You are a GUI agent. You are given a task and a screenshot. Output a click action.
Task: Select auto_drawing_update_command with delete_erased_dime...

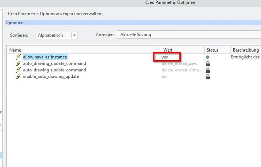54,70
